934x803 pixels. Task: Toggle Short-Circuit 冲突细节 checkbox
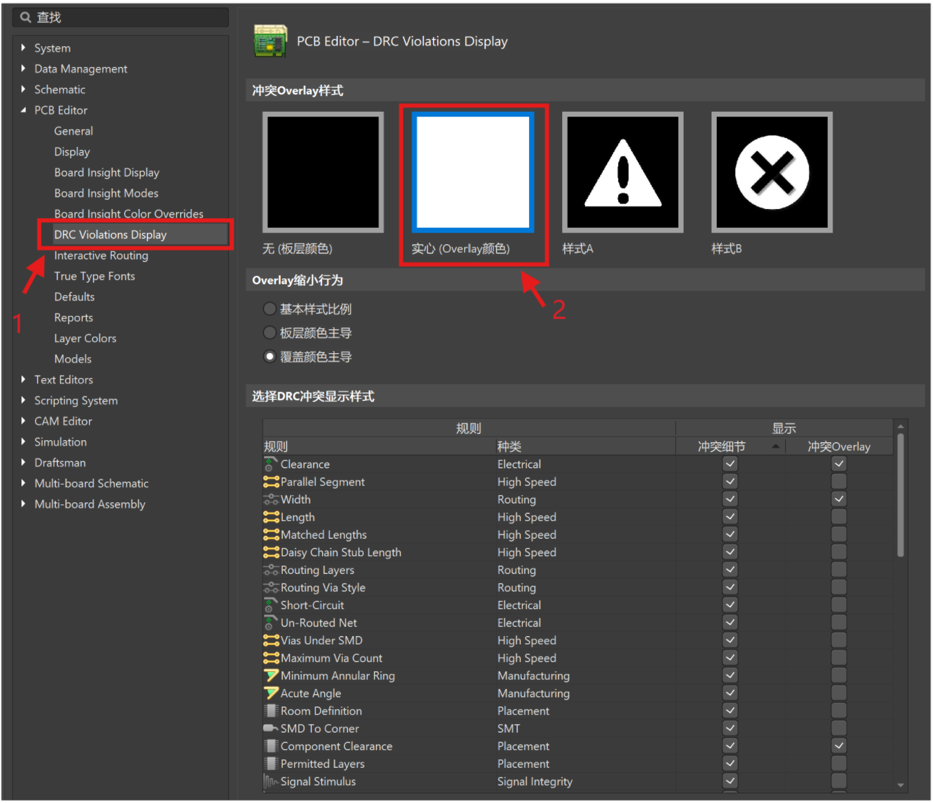pos(731,605)
